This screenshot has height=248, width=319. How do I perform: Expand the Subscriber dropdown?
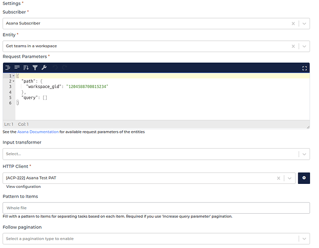coord(305,23)
